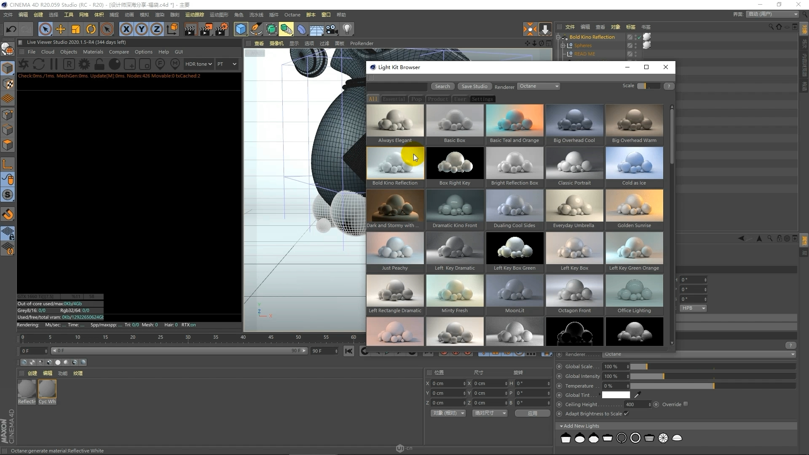Switch to Essential tab in browser

click(x=394, y=99)
